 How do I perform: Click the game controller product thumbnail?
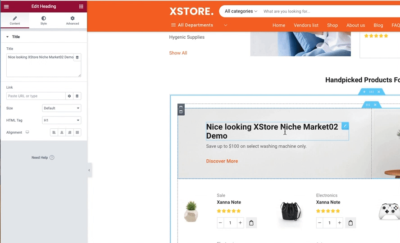coord(389,211)
